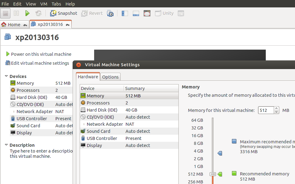Screen dimensions: 295x184
Task: Click the pause/suspend toolbar icon
Action: click(x=16, y=13)
